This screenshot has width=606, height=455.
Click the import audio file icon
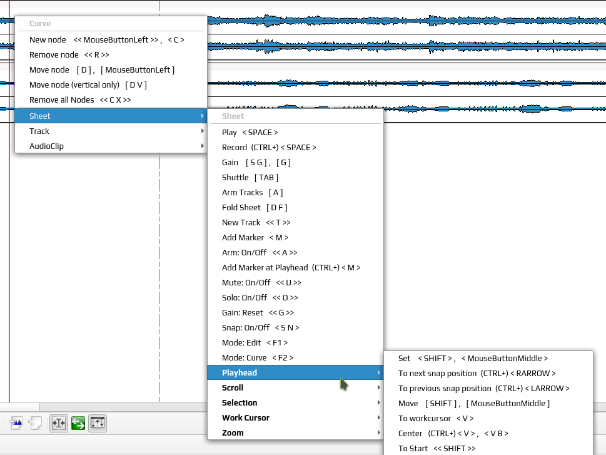16,423
